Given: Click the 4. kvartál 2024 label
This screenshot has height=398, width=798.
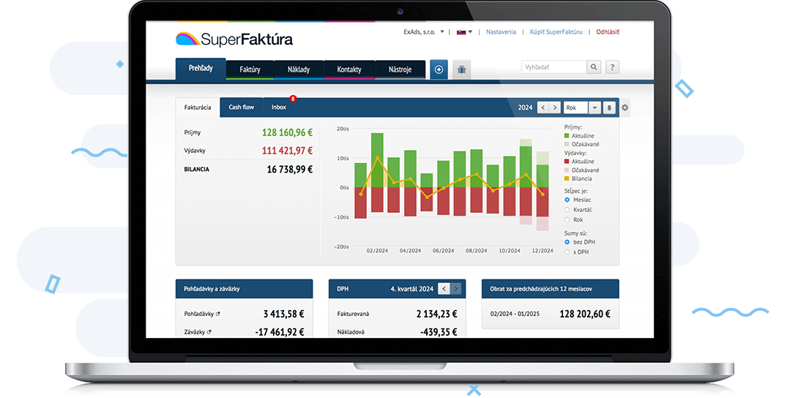Looking at the screenshot, I should tap(412, 289).
